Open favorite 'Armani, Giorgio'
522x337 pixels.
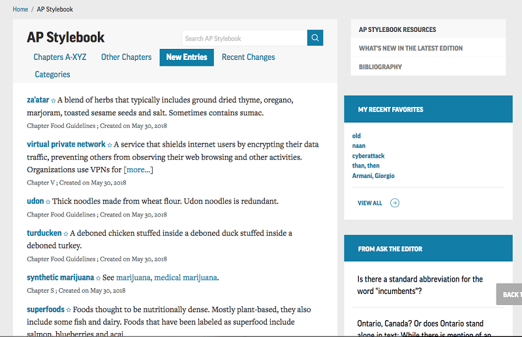tap(373, 175)
